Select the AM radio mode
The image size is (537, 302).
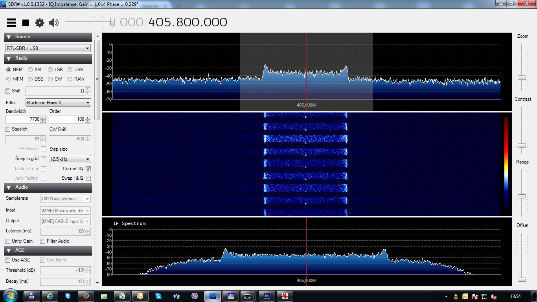[x=30, y=70]
